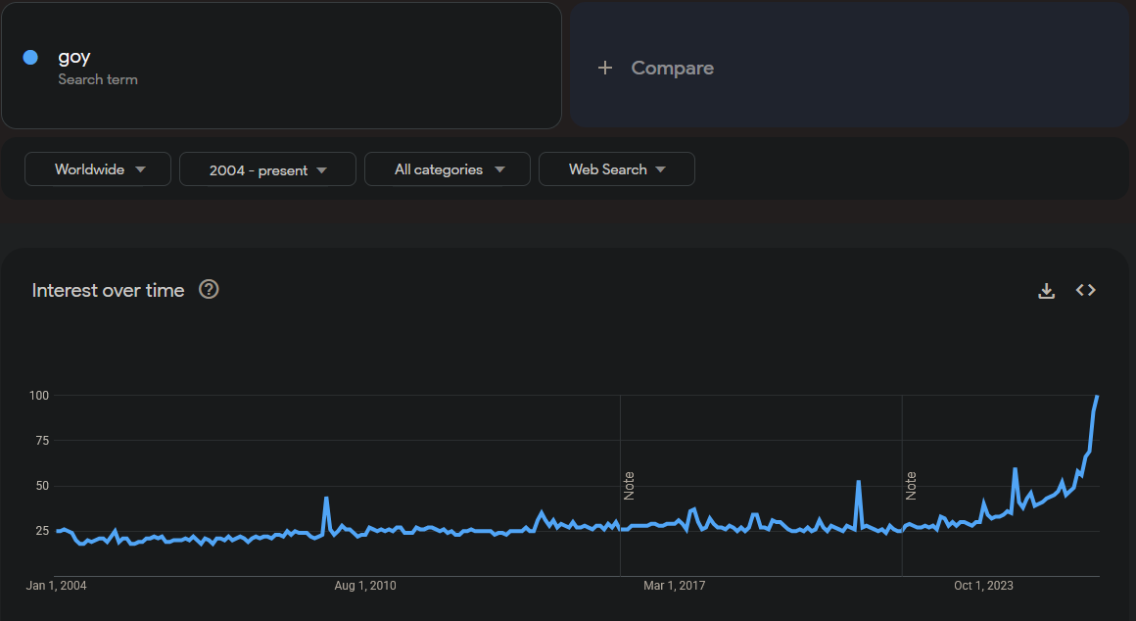This screenshot has height=621, width=1136.
Task: Edit the goy search term field
Action: click(x=281, y=66)
